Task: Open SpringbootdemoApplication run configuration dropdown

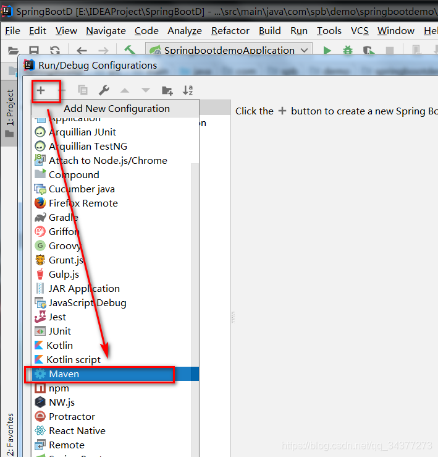Action: pyautogui.click(x=229, y=50)
